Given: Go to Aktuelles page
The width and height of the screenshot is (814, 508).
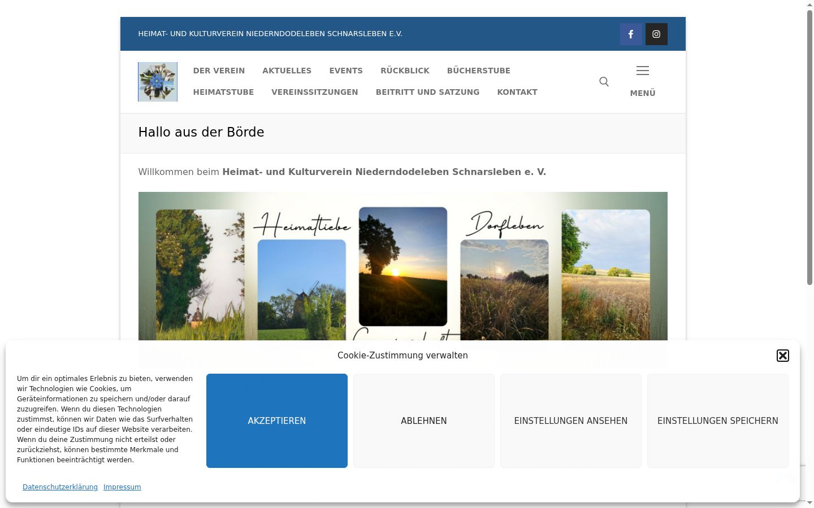Looking at the screenshot, I should click(x=287, y=71).
